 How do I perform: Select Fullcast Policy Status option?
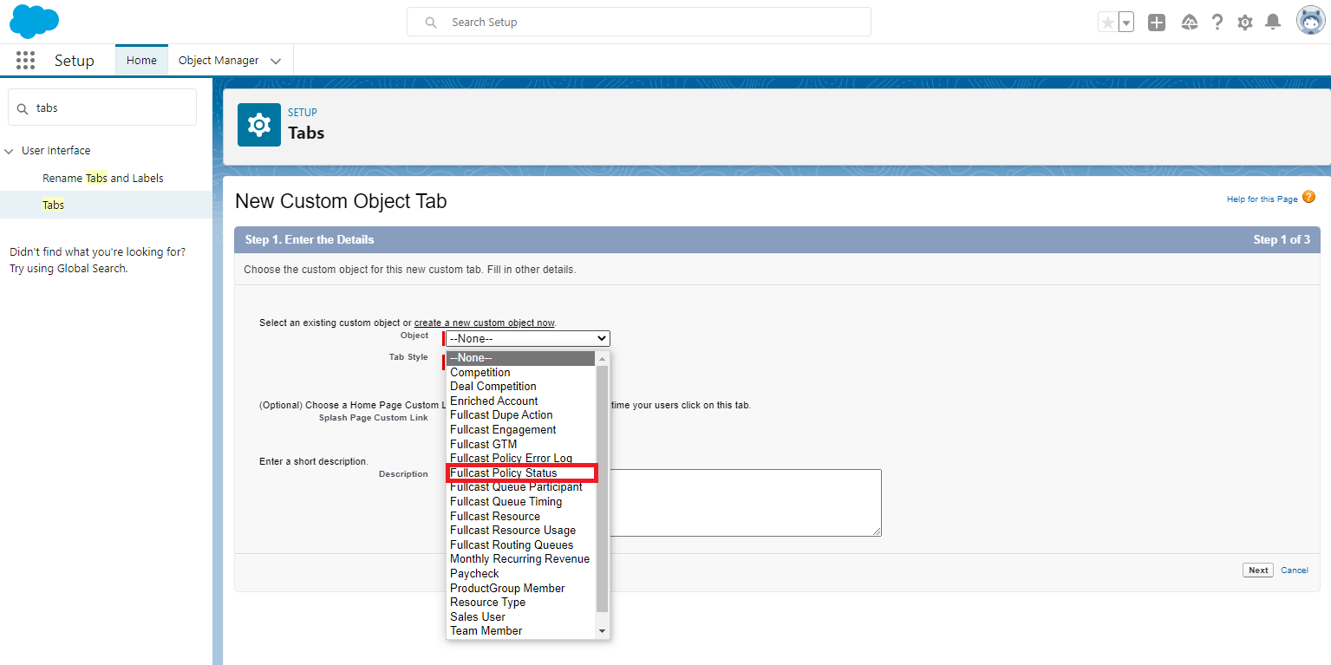521,473
